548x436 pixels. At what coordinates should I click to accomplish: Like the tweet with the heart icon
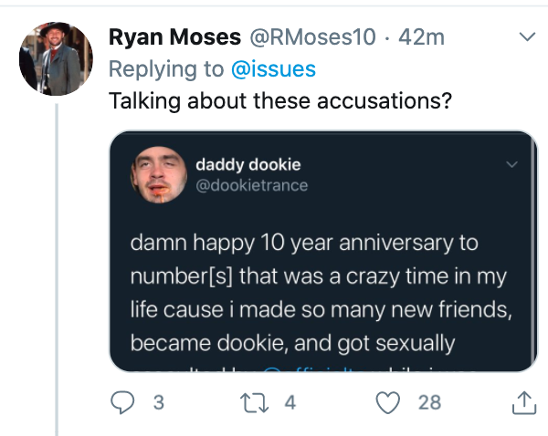coord(387,402)
